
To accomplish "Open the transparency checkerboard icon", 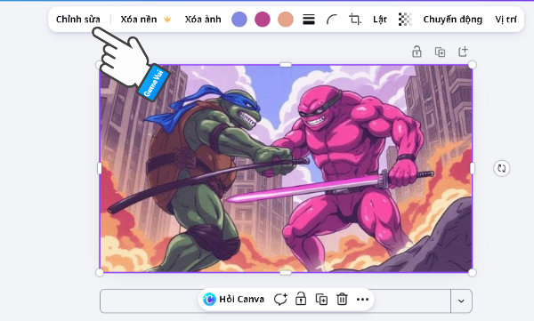I will coord(405,20).
